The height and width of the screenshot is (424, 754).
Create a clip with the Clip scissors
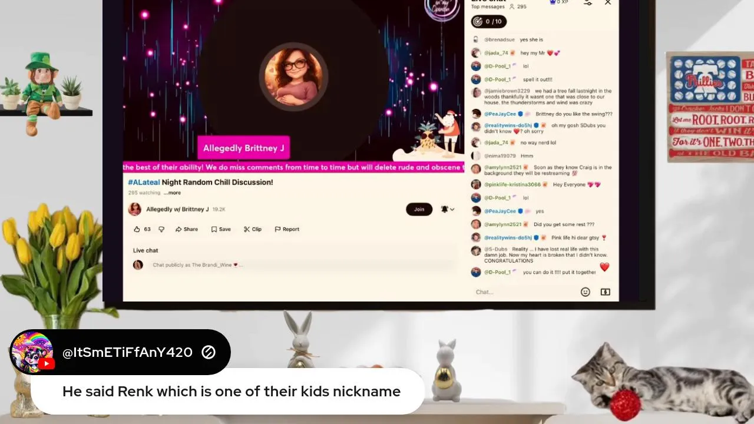253,229
